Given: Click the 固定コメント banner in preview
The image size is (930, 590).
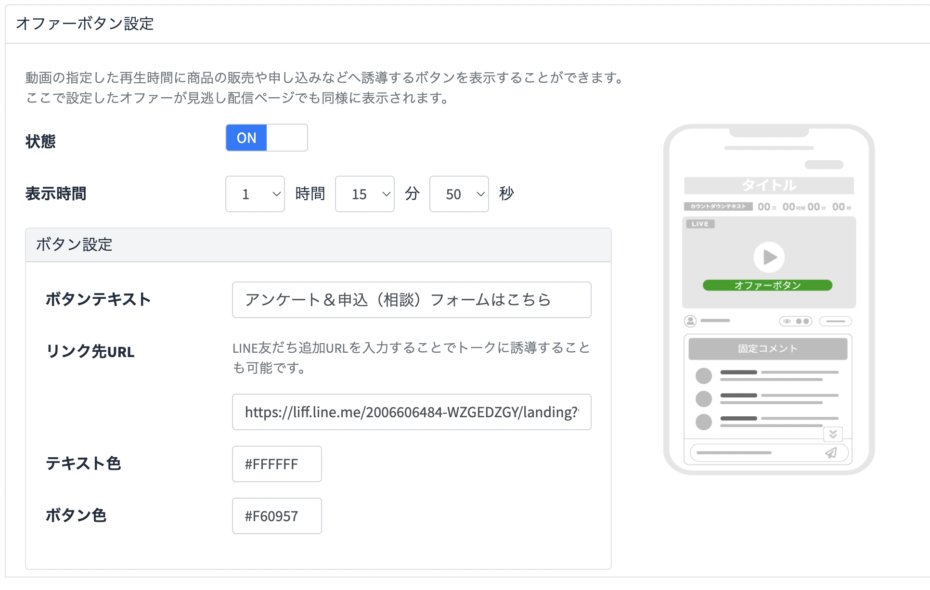Looking at the screenshot, I should coord(767,349).
